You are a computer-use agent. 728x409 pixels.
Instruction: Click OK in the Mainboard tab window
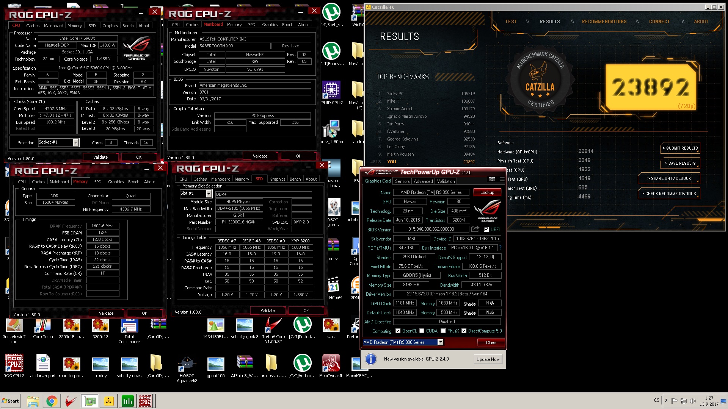[x=298, y=156]
